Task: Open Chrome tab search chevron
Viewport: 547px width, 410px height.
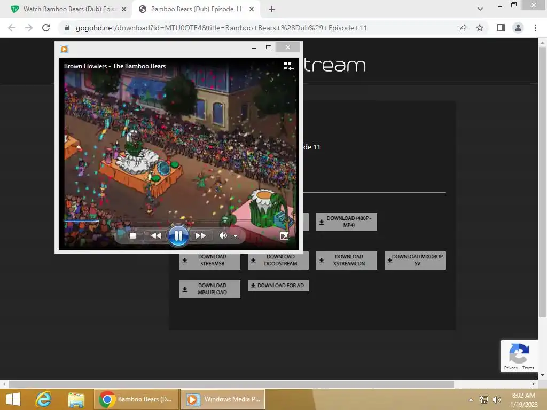Action: coord(480,9)
